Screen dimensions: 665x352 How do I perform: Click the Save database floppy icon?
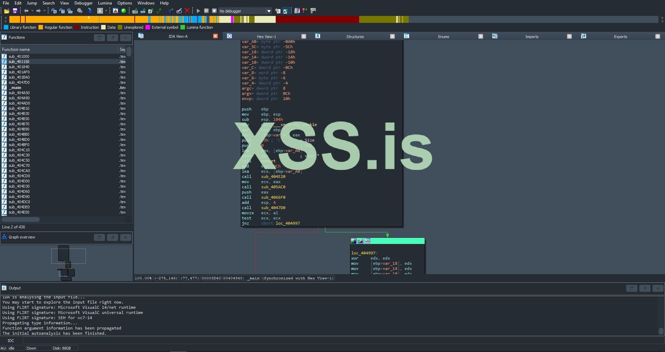pyautogui.click(x=15, y=11)
